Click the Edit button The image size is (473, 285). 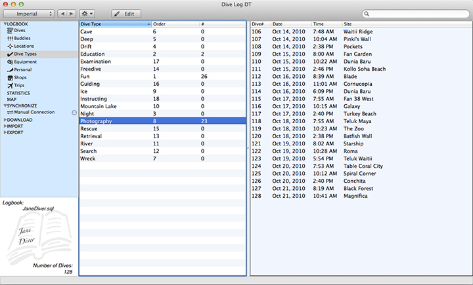tap(126, 13)
